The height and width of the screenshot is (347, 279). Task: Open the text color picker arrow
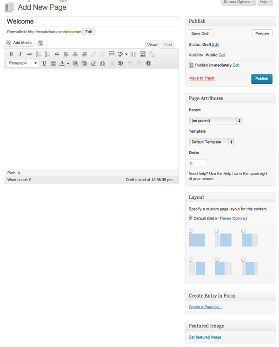(x=68, y=63)
